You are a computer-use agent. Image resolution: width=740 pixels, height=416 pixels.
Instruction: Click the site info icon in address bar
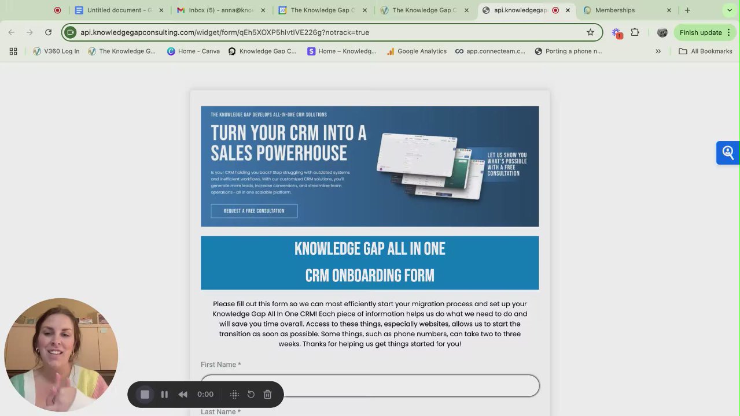click(70, 32)
